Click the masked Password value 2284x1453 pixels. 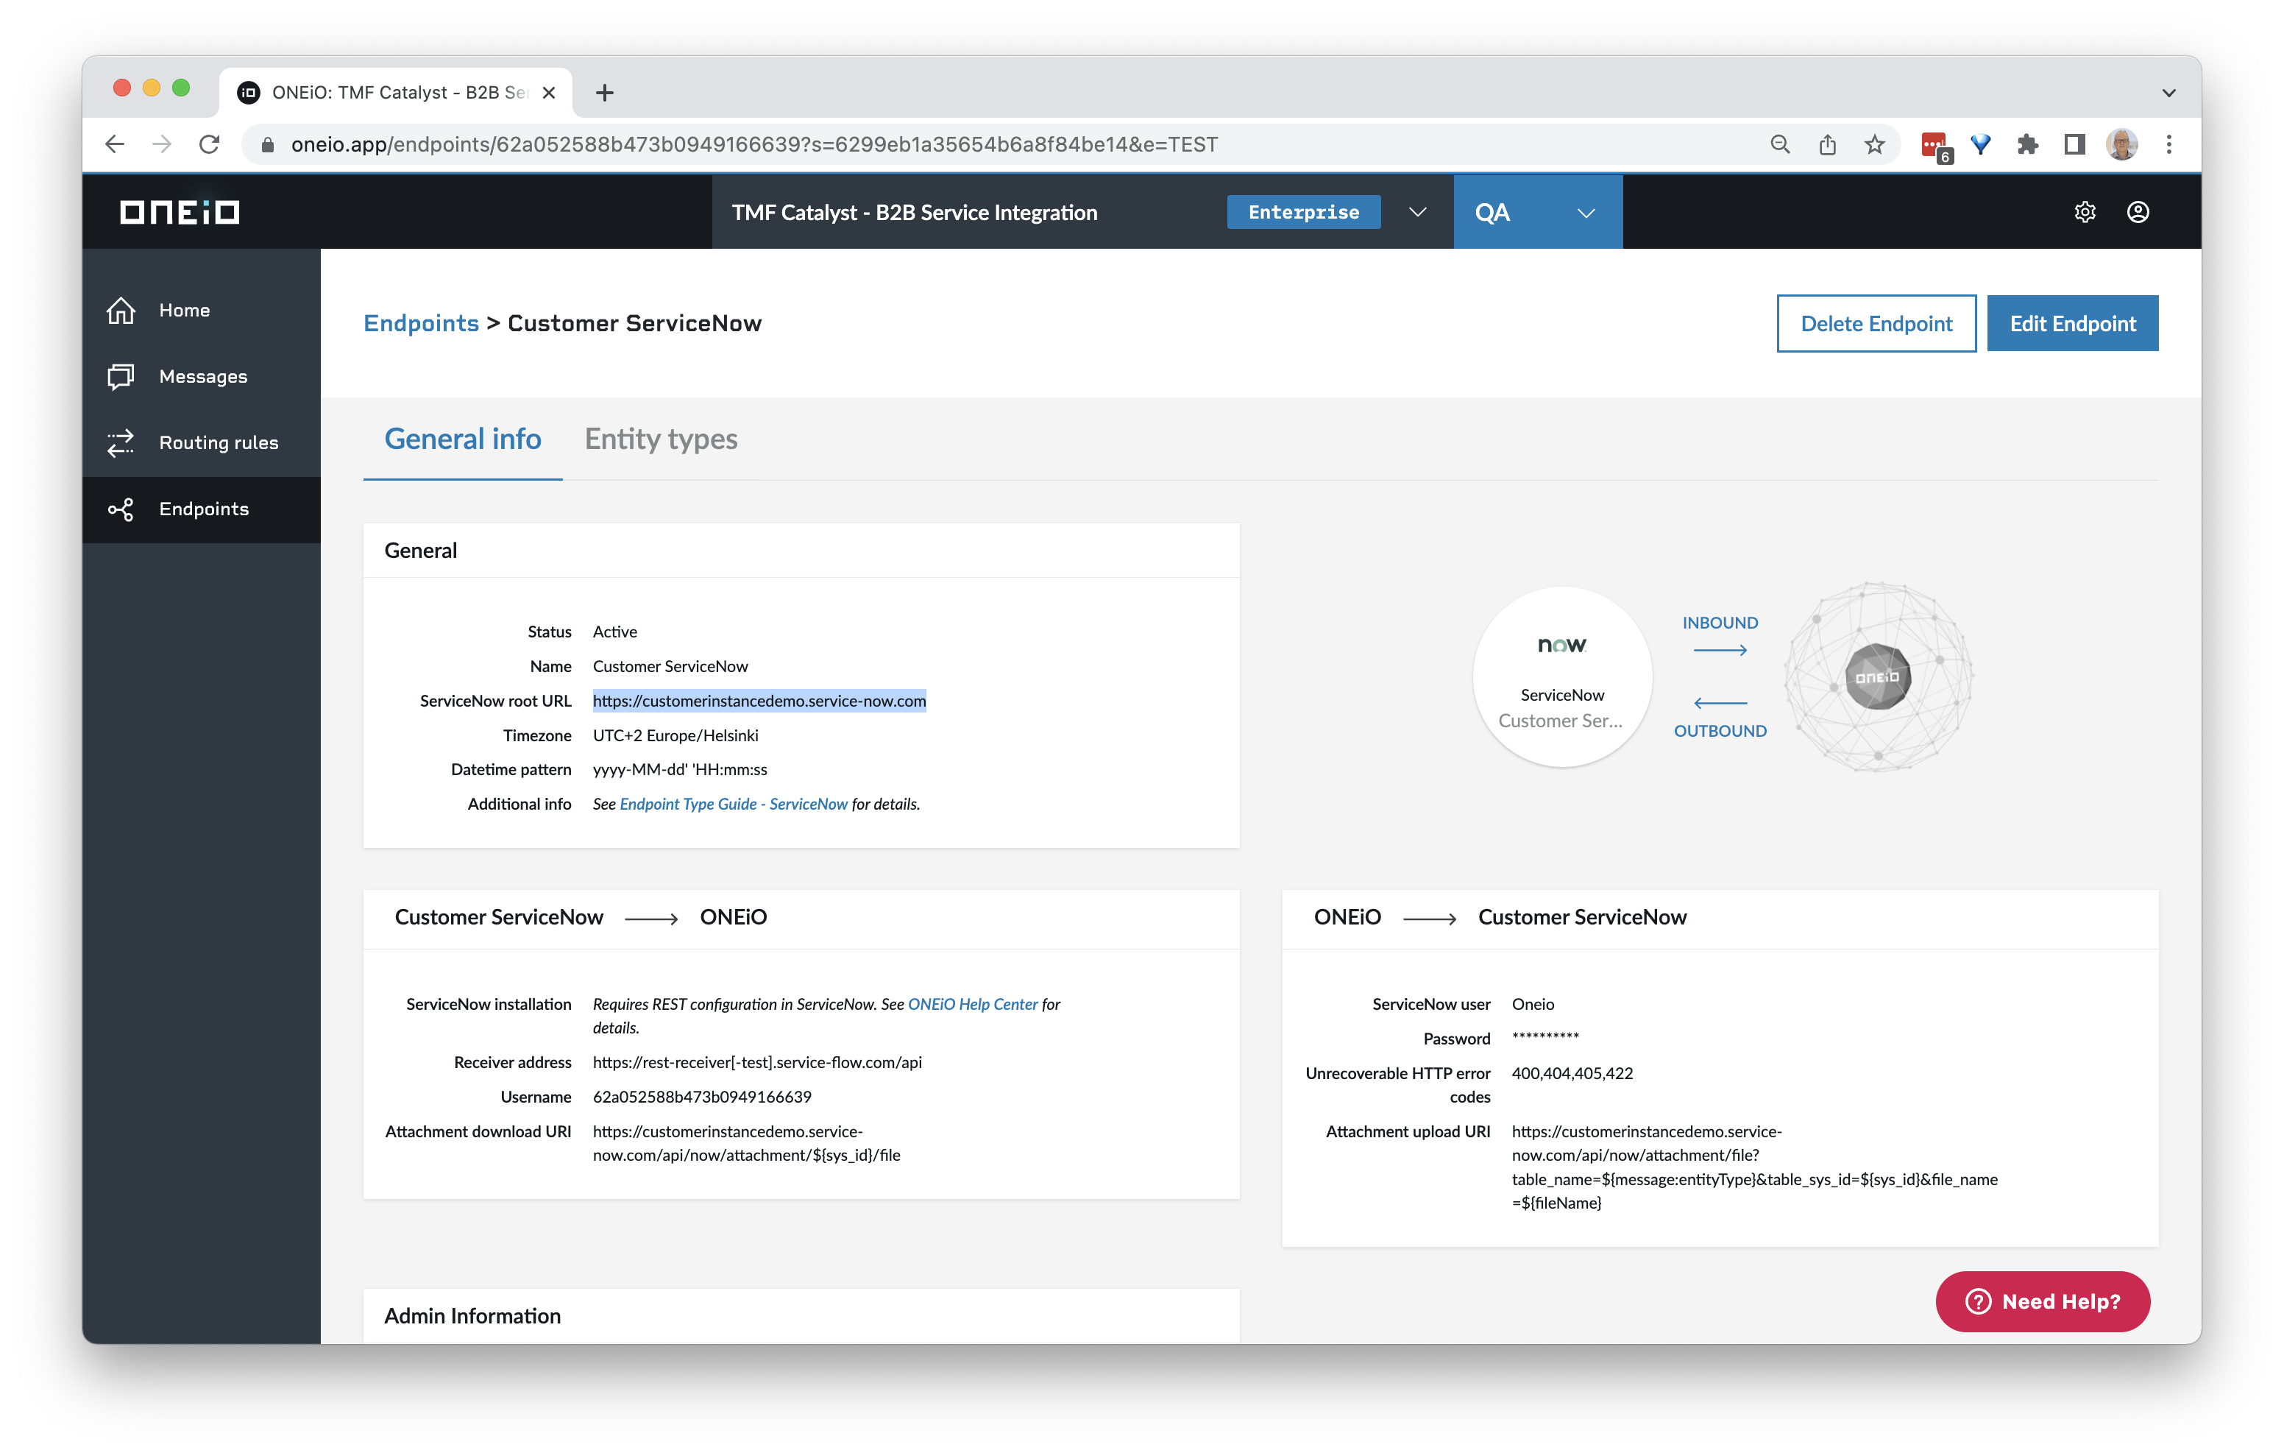1545,1036
